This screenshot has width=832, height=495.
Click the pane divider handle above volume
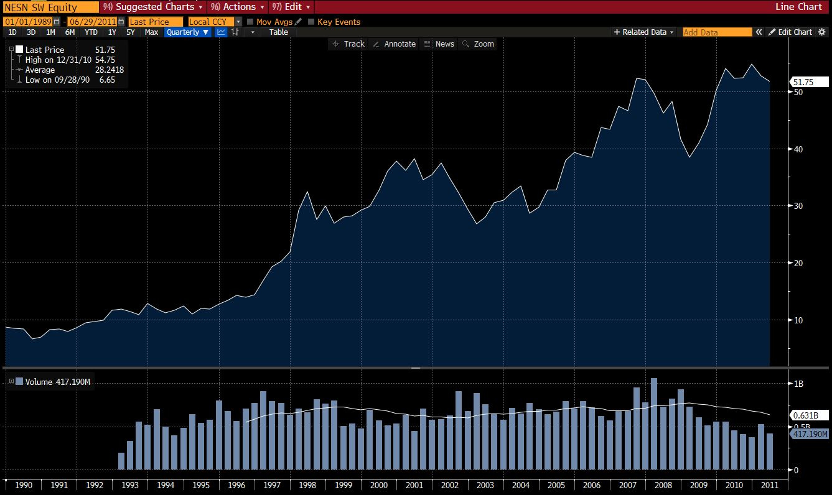click(416, 368)
